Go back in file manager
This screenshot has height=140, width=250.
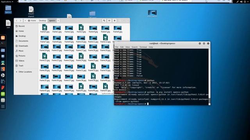[x=16, y=21]
